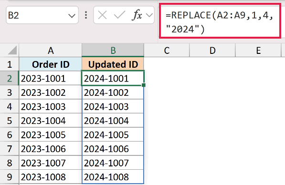Select cell containing 2024-1008
Viewport: 285px width, 185px height.
(113, 177)
